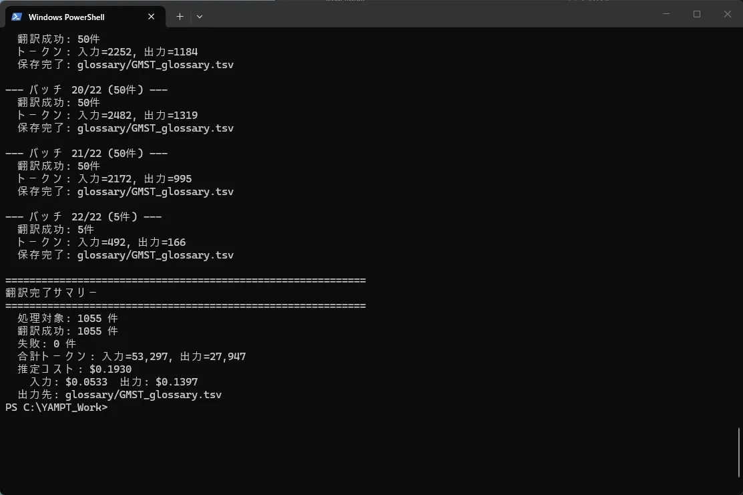Close the terminal window
The height and width of the screenshot is (495, 743).
pos(727,14)
